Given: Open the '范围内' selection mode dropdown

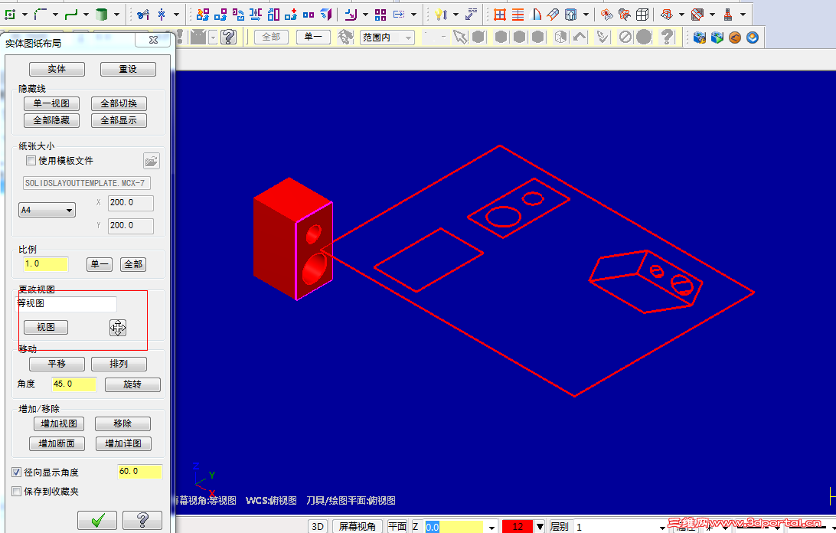Looking at the screenshot, I should pyautogui.click(x=387, y=38).
